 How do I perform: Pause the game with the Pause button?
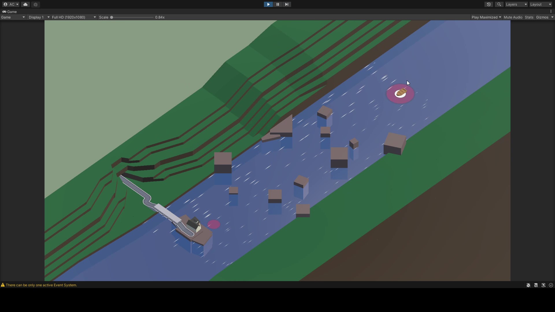tap(277, 4)
